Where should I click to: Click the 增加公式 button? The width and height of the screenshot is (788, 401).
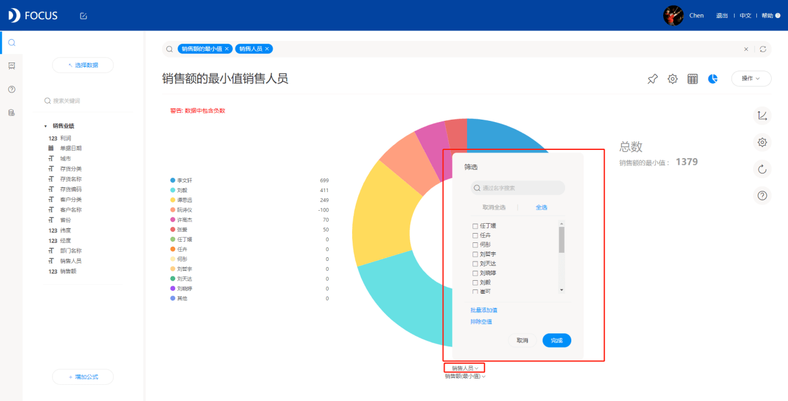pos(83,377)
